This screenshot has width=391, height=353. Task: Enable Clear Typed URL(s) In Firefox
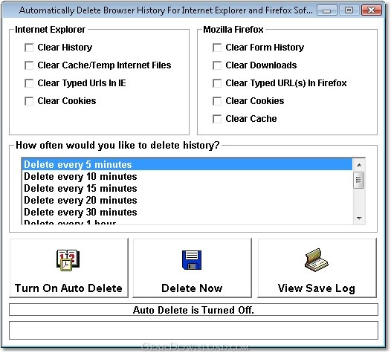217,83
